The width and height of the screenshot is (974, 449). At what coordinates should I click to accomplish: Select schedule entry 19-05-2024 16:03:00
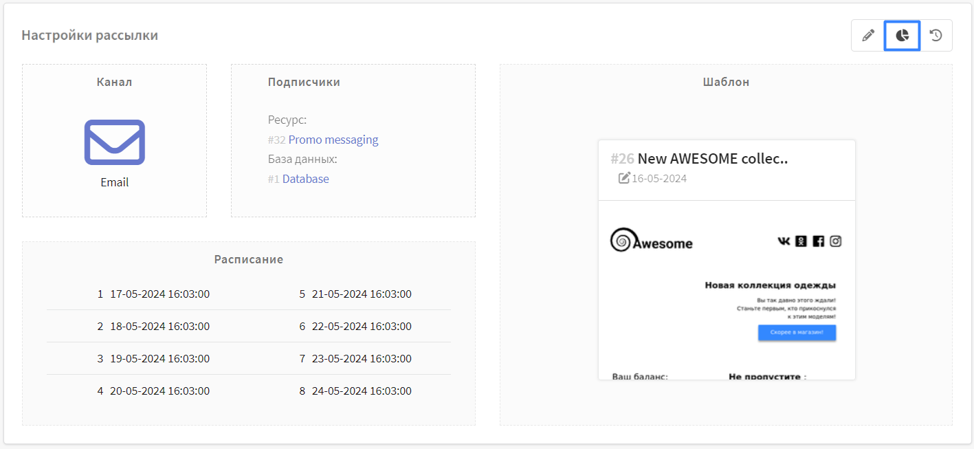pyautogui.click(x=159, y=359)
